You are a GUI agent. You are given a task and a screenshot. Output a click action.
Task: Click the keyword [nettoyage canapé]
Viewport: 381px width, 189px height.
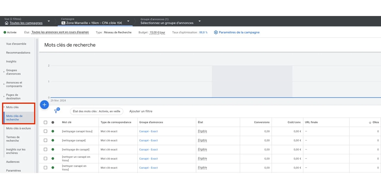74,140
